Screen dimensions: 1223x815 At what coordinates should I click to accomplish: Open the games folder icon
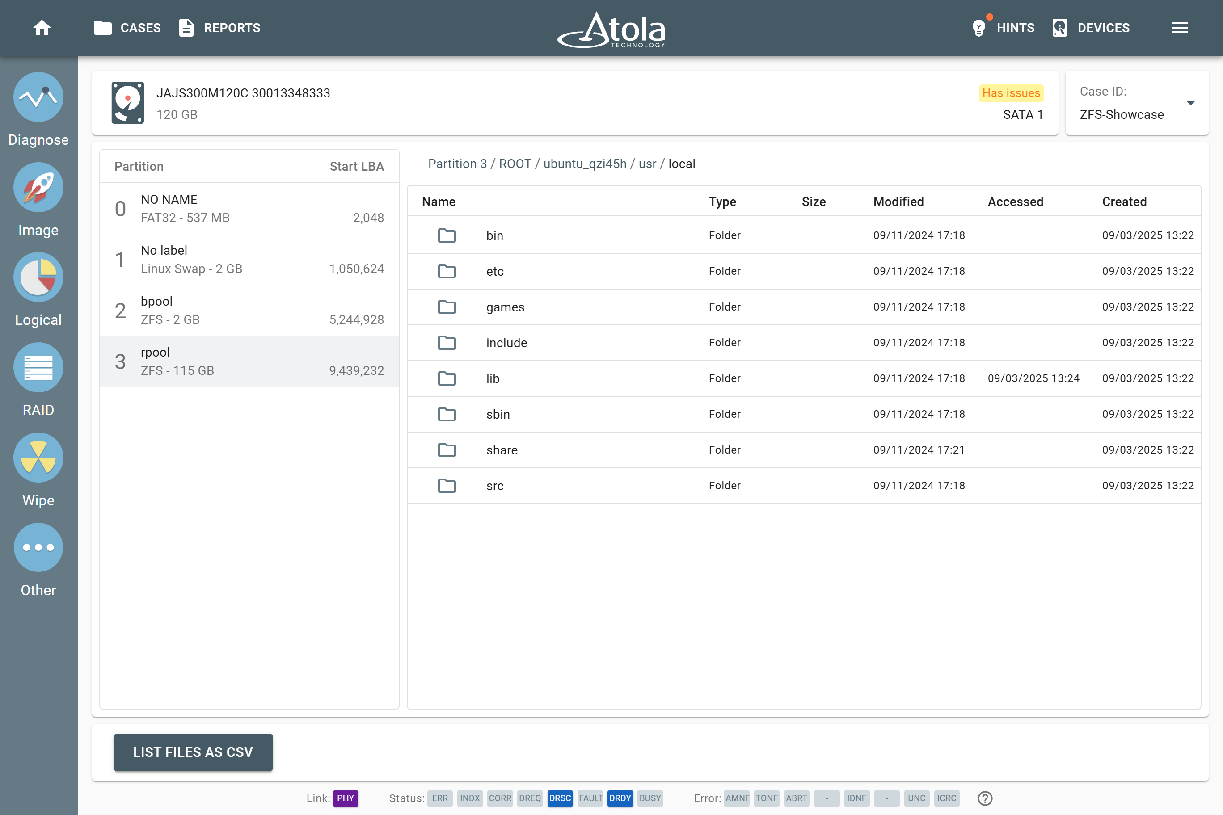point(447,307)
